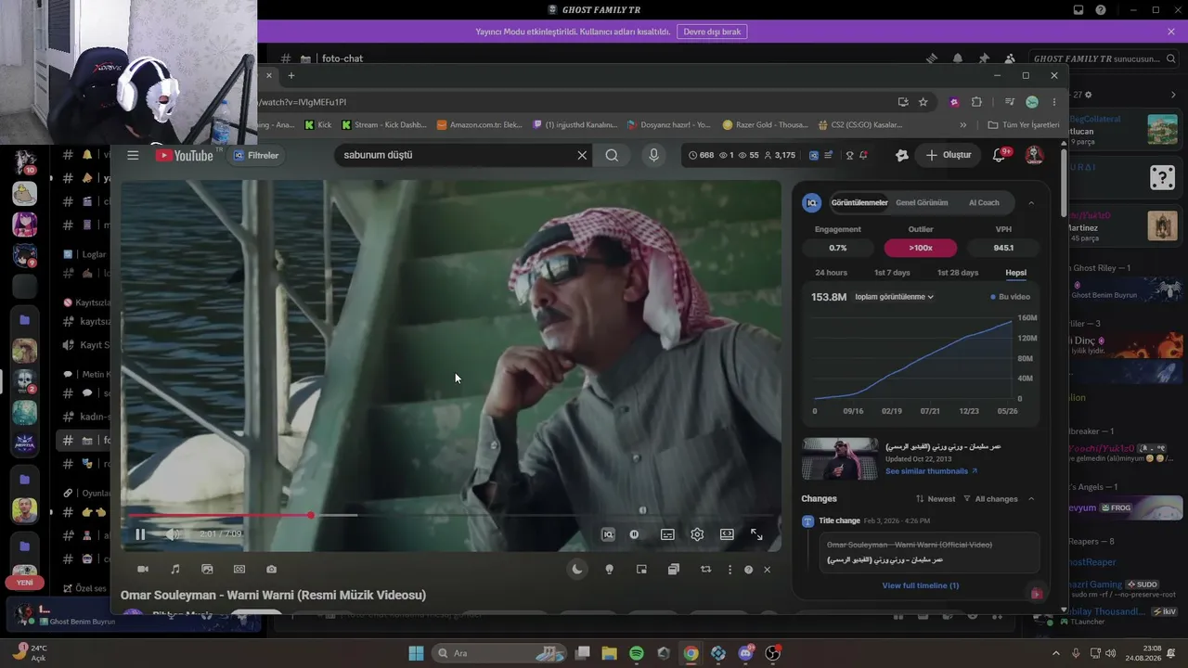
Task: Mute the video with the speaker icon
Action: point(173,533)
